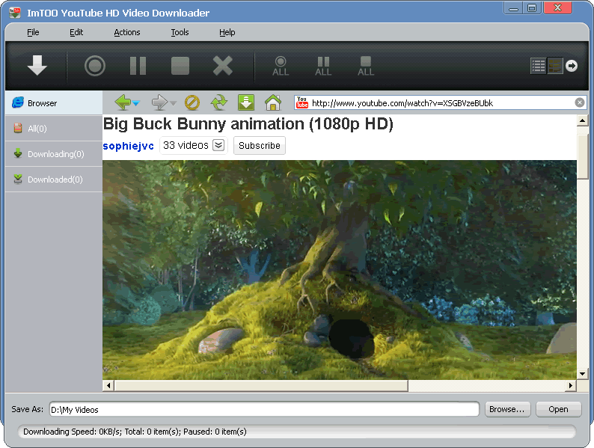Click the Save As path field
The height and width of the screenshot is (448, 594).
pyautogui.click(x=264, y=409)
